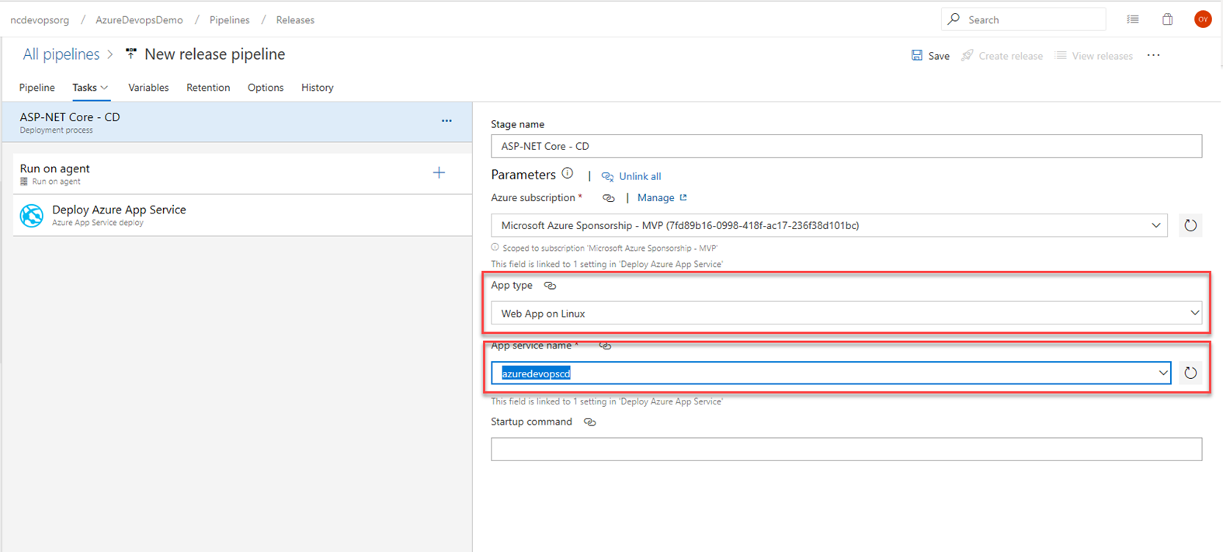Switch to the Retention tab

click(208, 88)
